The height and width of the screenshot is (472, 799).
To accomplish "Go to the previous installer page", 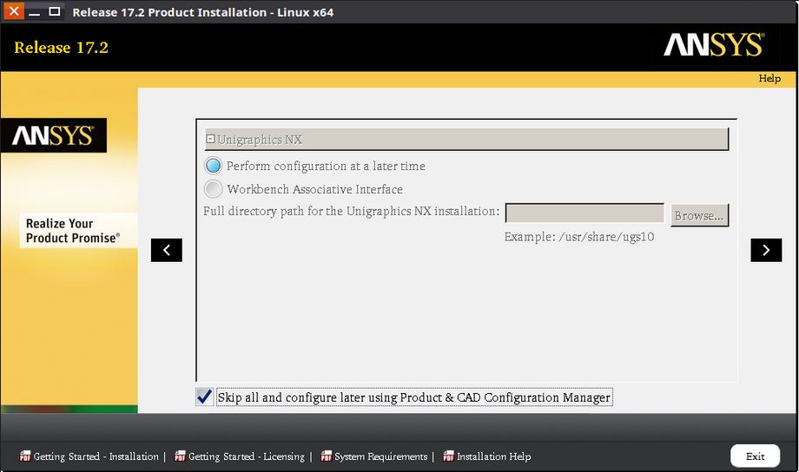I will 167,250.
